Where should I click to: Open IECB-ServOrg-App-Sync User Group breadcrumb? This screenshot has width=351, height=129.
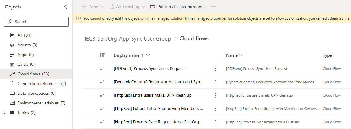tap(128, 38)
